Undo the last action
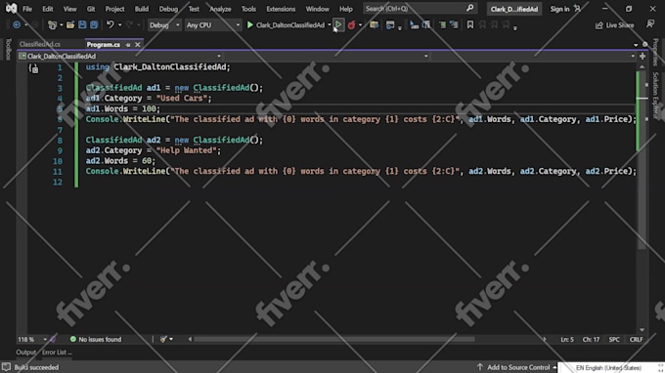 [x=111, y=25]
